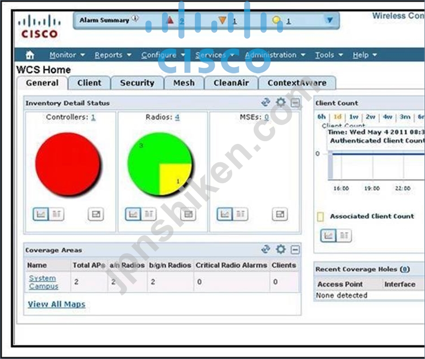Image resolution: width=425 pixels, height=359 pixels.
Task: Refresh the Inventory Detail Status panel
Action: tap(265, 103)
